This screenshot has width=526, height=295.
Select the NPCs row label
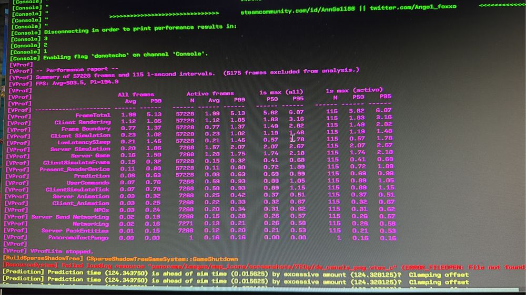click(x=102, y=210)
